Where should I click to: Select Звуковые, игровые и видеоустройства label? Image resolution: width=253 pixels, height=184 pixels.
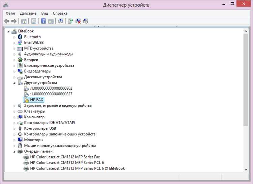[x=58, y=105]
